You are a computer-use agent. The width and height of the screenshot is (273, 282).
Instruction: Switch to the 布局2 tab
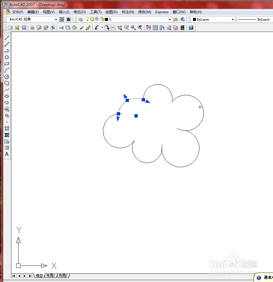click(63, 275)
